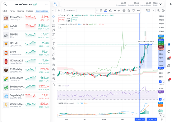Click the Save chart layout button
Image resolution: width=172 pixels, height=122 pixels.
point(148,11)
